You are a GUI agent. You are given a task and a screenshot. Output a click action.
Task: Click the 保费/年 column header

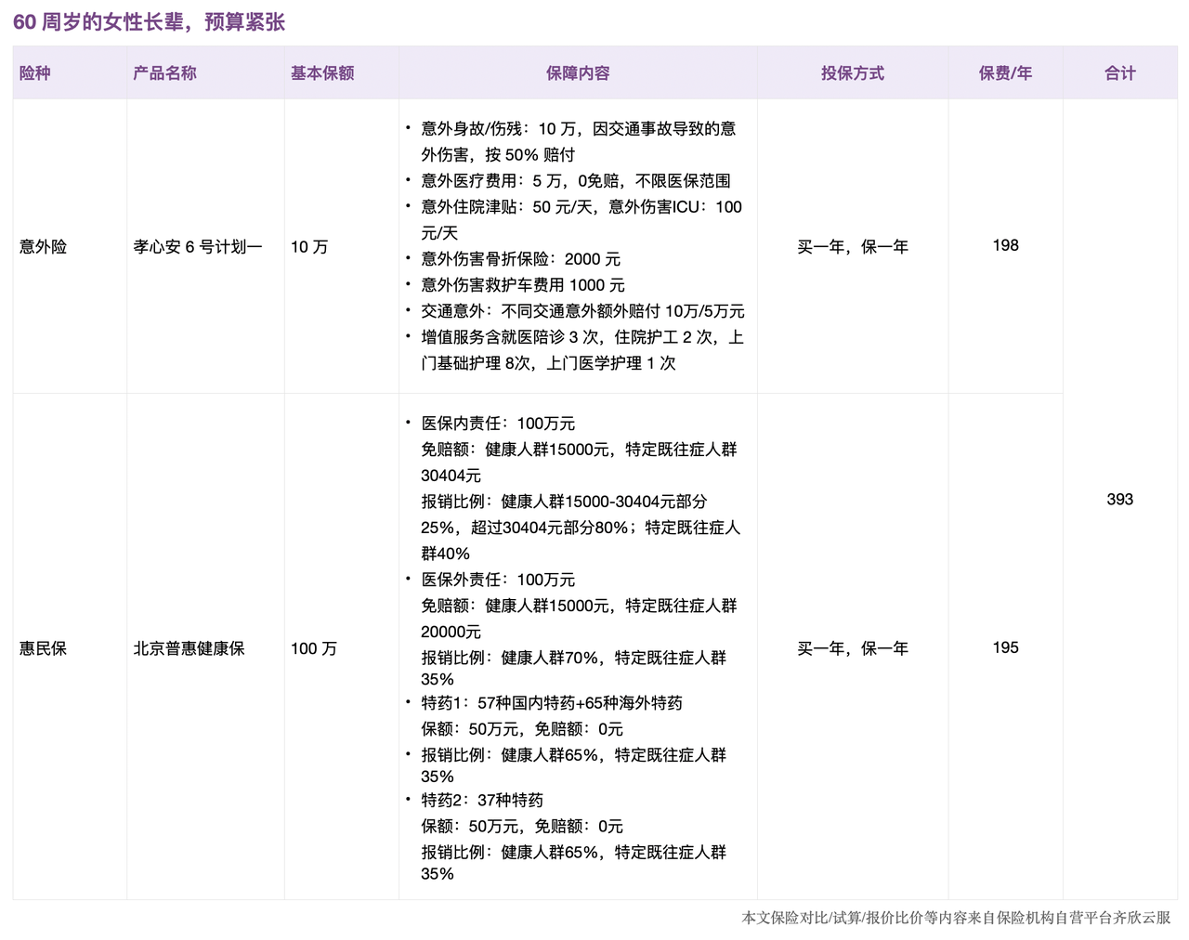pyautogui.click(x=1005, y=73)
